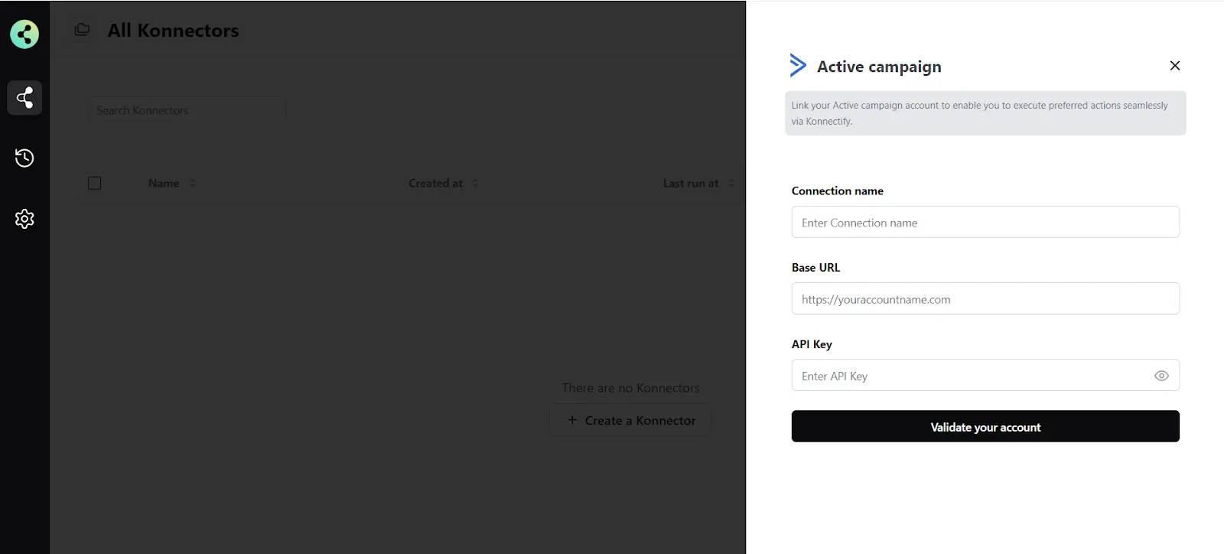Click the Validate your account button
The height and width of the screenshot is (554, 1224).
pos(985,426)
